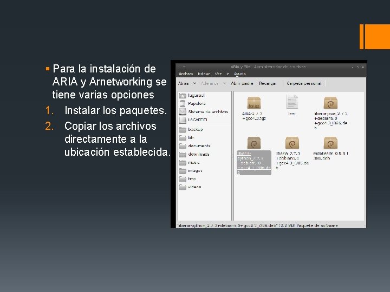This screenshot has width=390, height=292.
Task: Open the Ayuda menu
Action: (x=240, y=74)
